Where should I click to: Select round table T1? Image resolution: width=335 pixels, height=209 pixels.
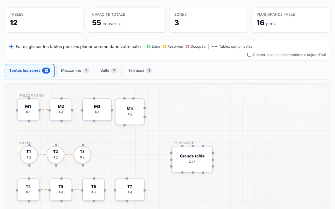(x=29, y=155)
